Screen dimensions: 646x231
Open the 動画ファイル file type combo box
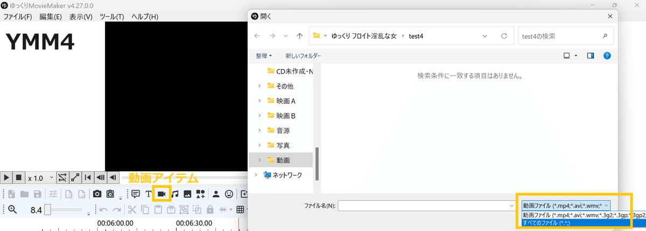(566, 205)
